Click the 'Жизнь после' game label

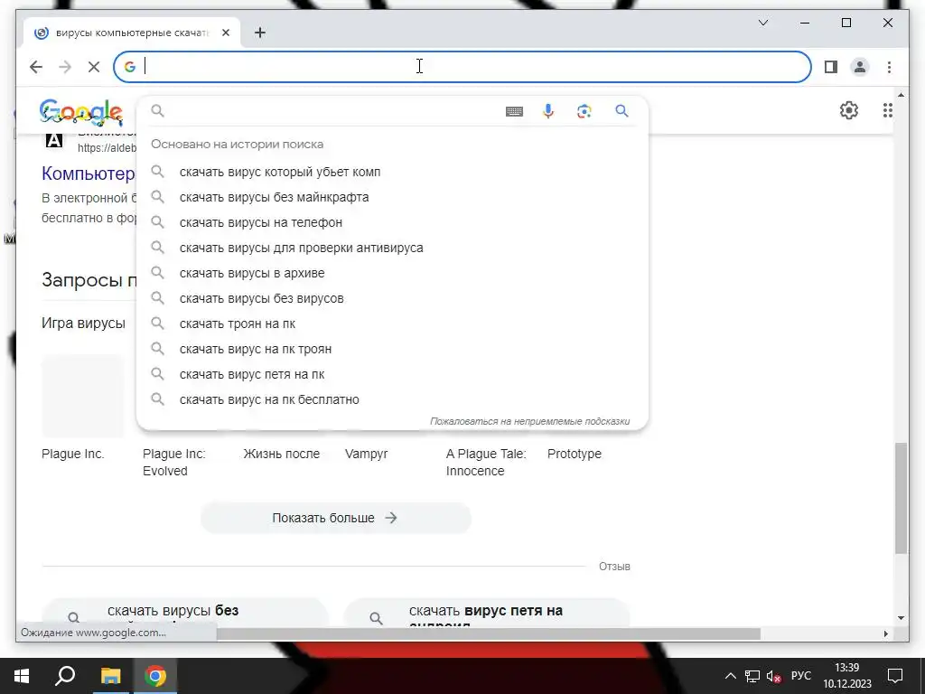[x=282, y=454]
